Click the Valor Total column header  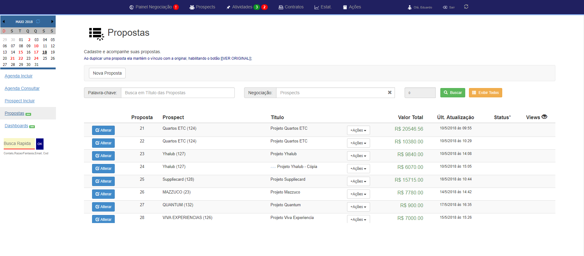pyautogui.click(x=410, y=117)
